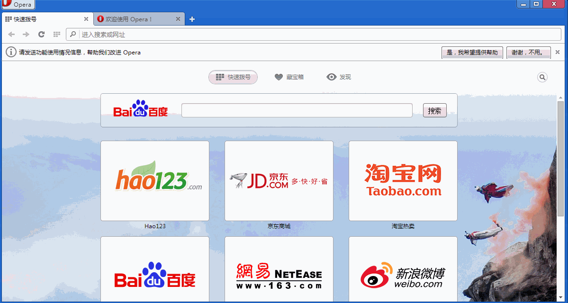Image resolution: width=568 pixels, height=303 pixels.
Task: Open the tab menu grid icon
Action: (x=56, y=34)
